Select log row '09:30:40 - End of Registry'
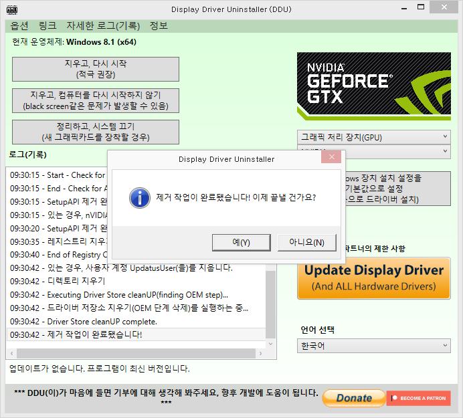The height and width of the screenshot is (418, 463). (x=58, y=255)
